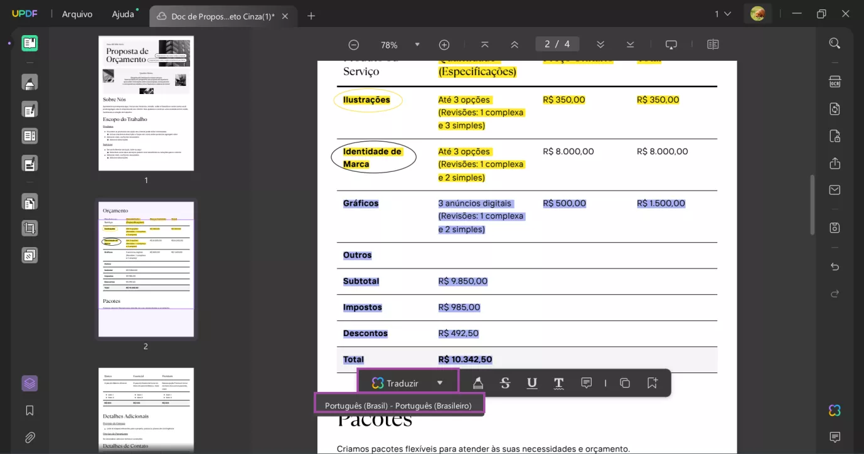The image size is (864, 454).
Task: Open a new tab with plus button
Action: (x=311, y=16)
